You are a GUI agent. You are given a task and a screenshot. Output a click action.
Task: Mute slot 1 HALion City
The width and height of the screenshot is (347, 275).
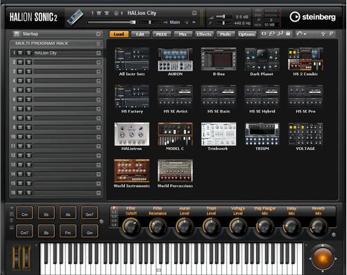[20, 53]
